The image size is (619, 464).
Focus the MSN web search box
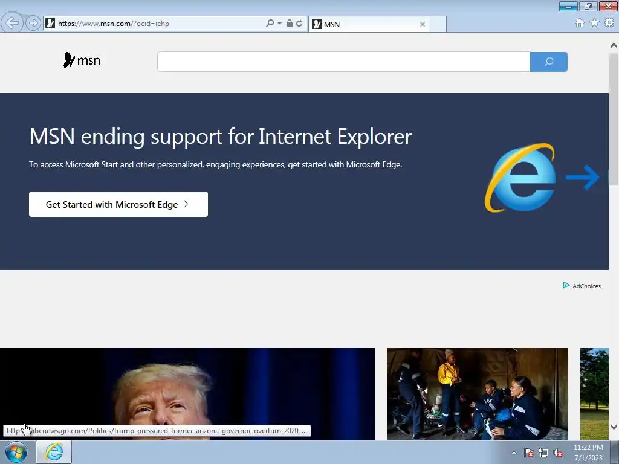pyautogui.click(x=343, y=62)
